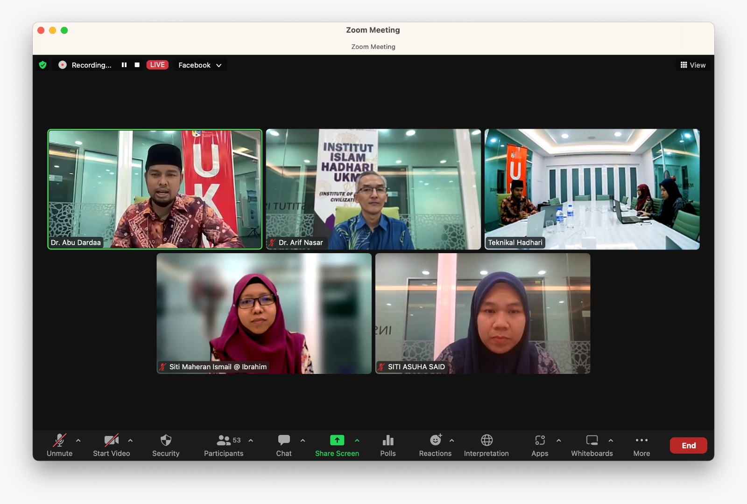The image size is (747, 504).
Task: Open the Apps panel
Action: point(540,445)
